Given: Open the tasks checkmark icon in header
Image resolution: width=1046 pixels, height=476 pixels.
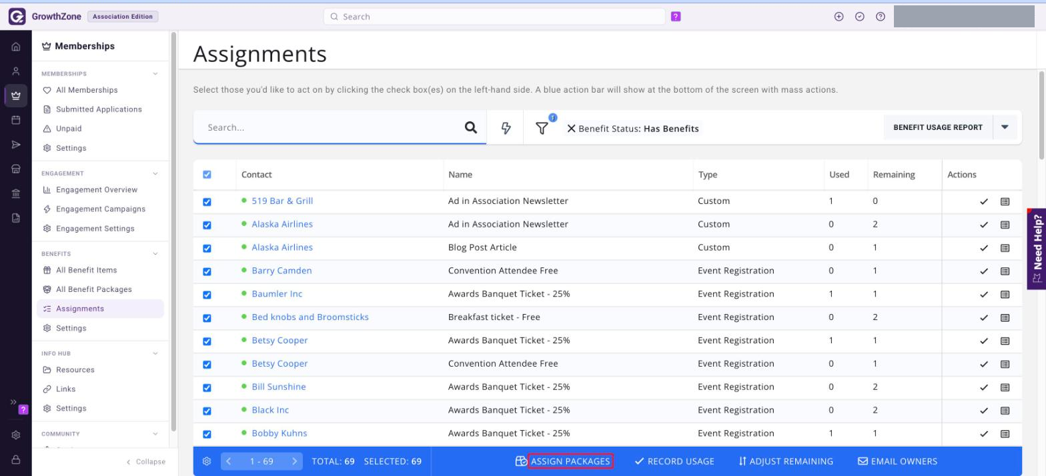Looking at the screenshot, I should tap(859, 17).
